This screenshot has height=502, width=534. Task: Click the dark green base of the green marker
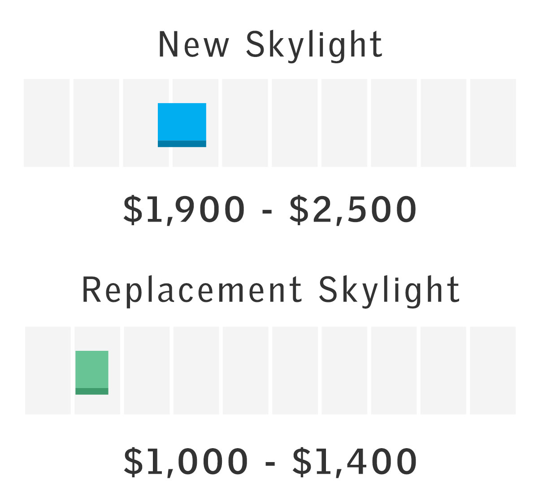(x=92, y=391)
